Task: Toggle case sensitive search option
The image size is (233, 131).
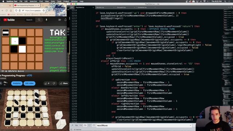Action: point(76,125)
